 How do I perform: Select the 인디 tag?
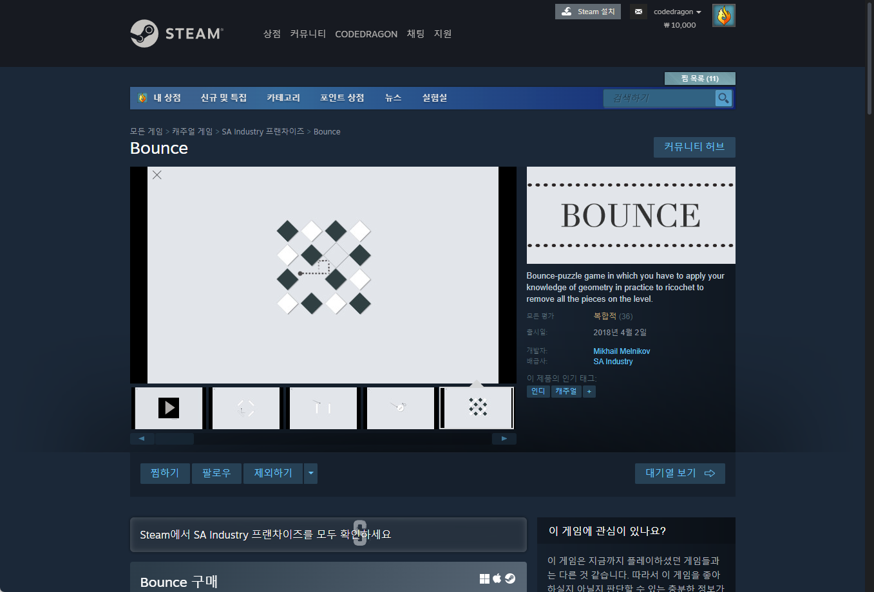pos(538,391)
